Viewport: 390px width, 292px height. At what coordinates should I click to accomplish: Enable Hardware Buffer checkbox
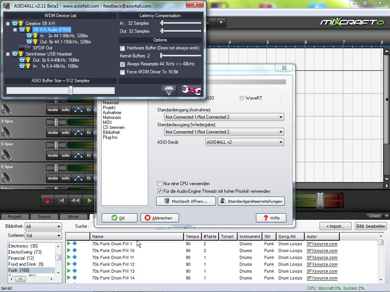[x=122, y=48]
